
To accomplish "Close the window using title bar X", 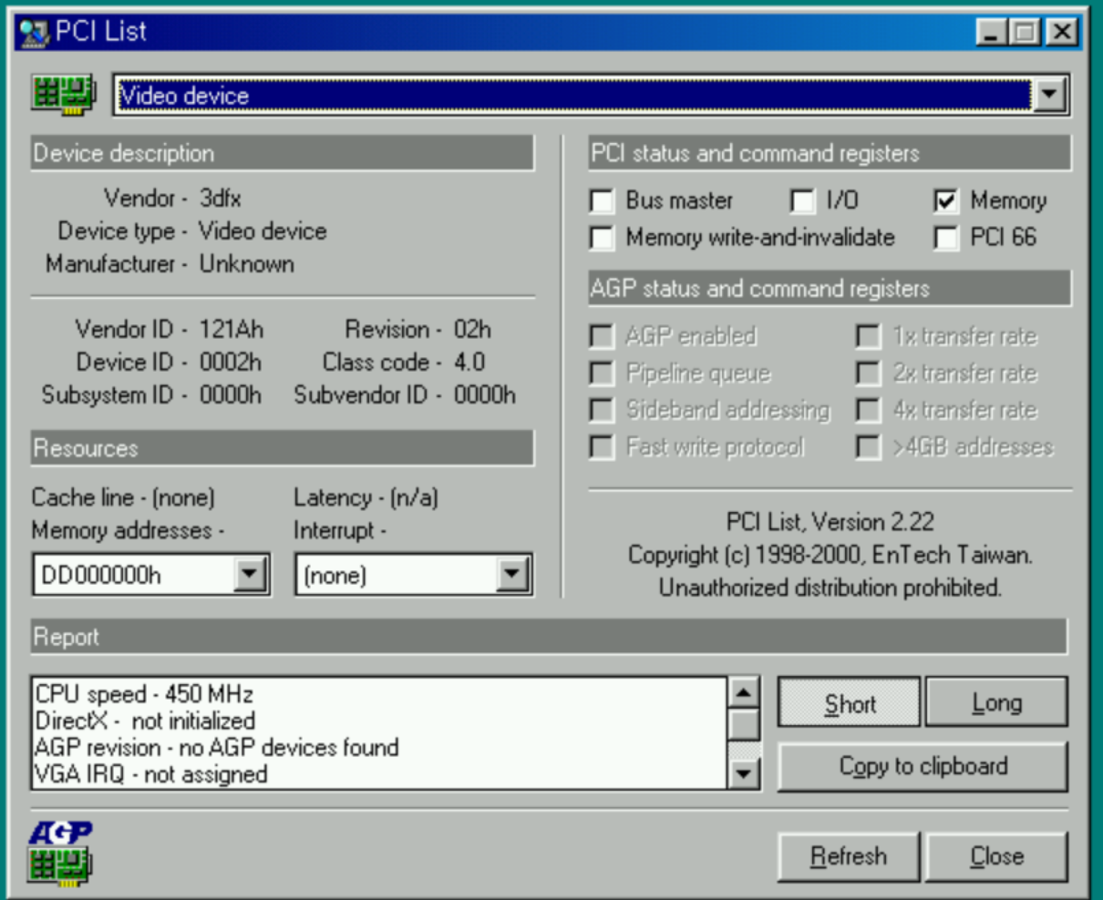I will tap(1062, 33).
